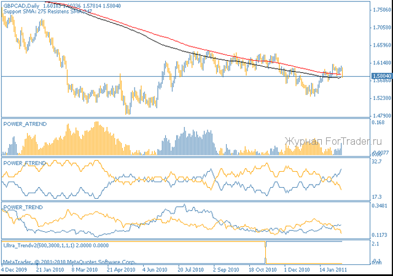393x276 pixels.
Task: Click the 4 Jun 2010 date label
Action: (155, 270)
